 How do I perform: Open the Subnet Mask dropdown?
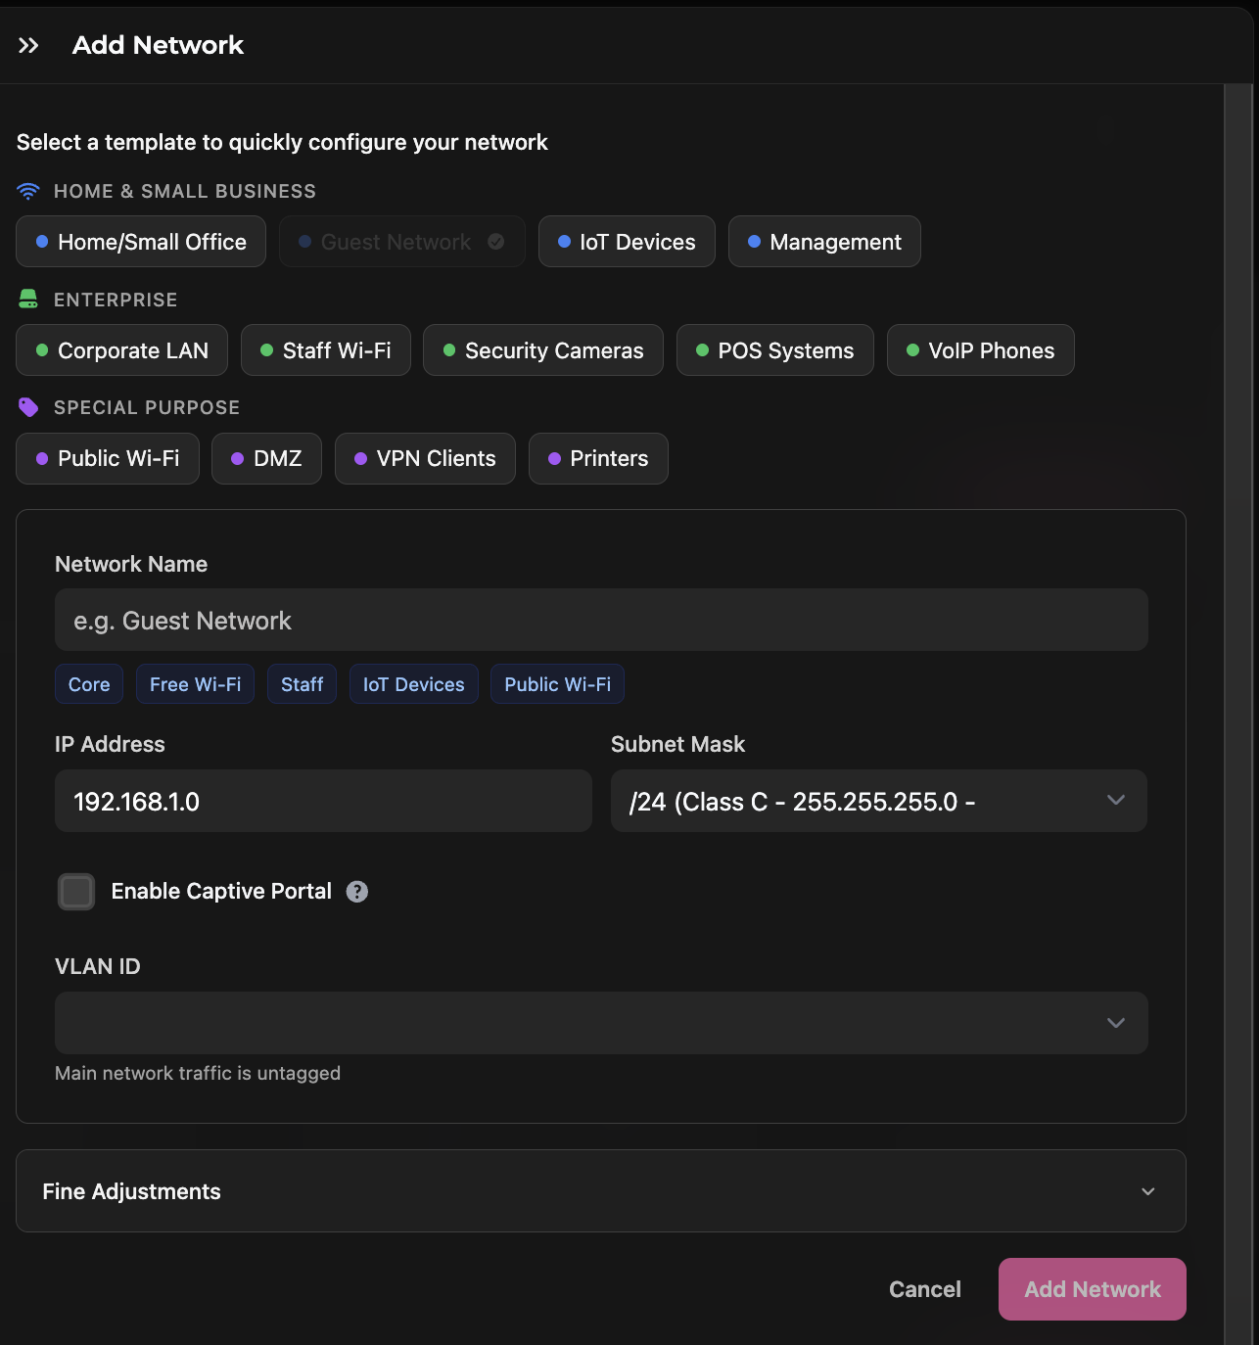[878, 801]
